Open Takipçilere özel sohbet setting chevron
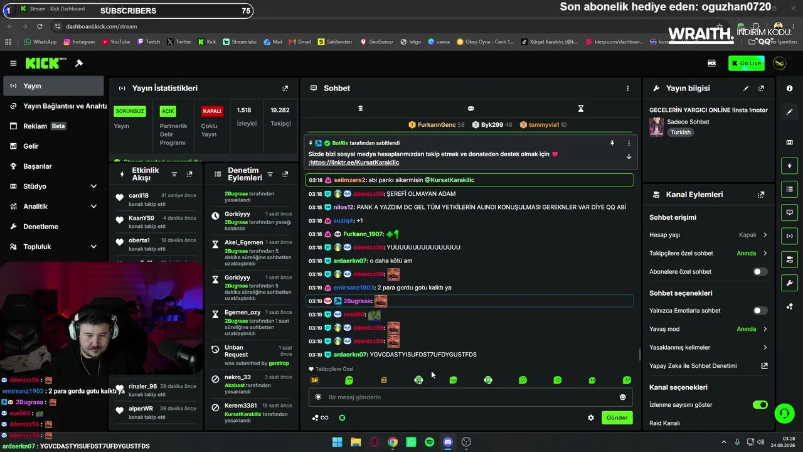The height and width of the screenshot is (452, 803). pyautogui.click(x=765, y=254)
